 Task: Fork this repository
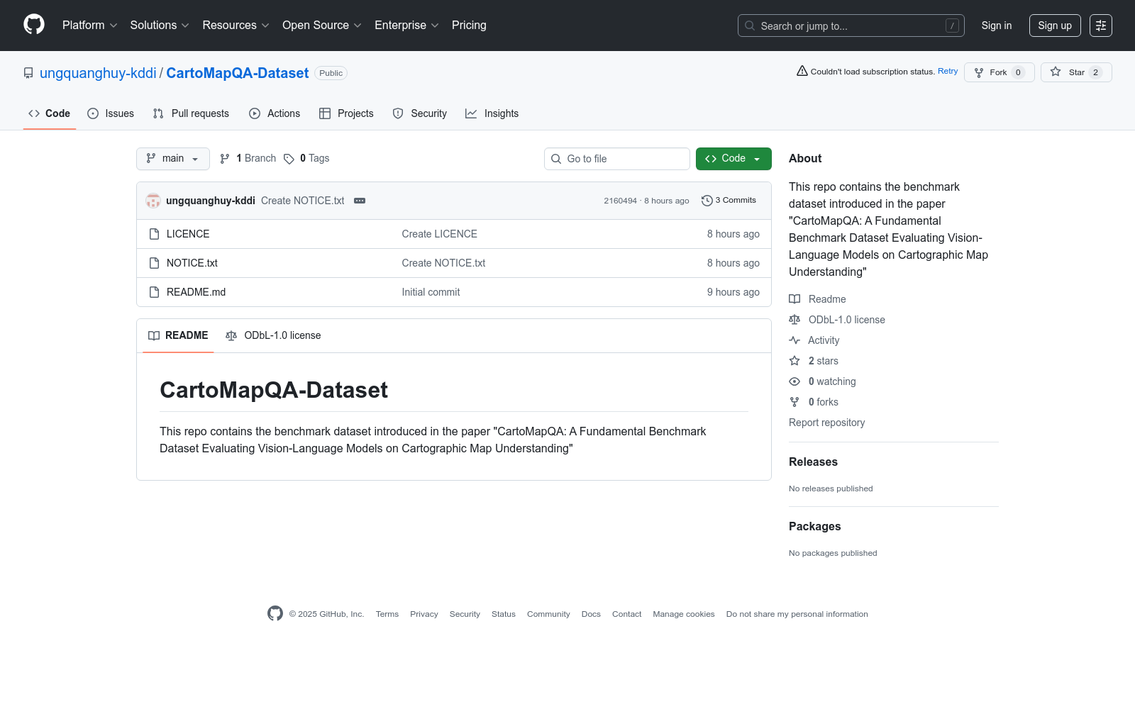[x=1000, y=72]
